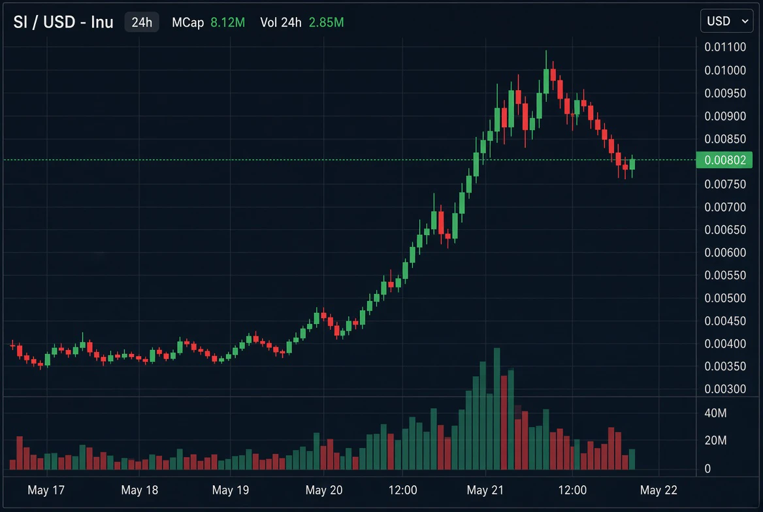Click the tallest red volume bar

click(x=504, y=423)
